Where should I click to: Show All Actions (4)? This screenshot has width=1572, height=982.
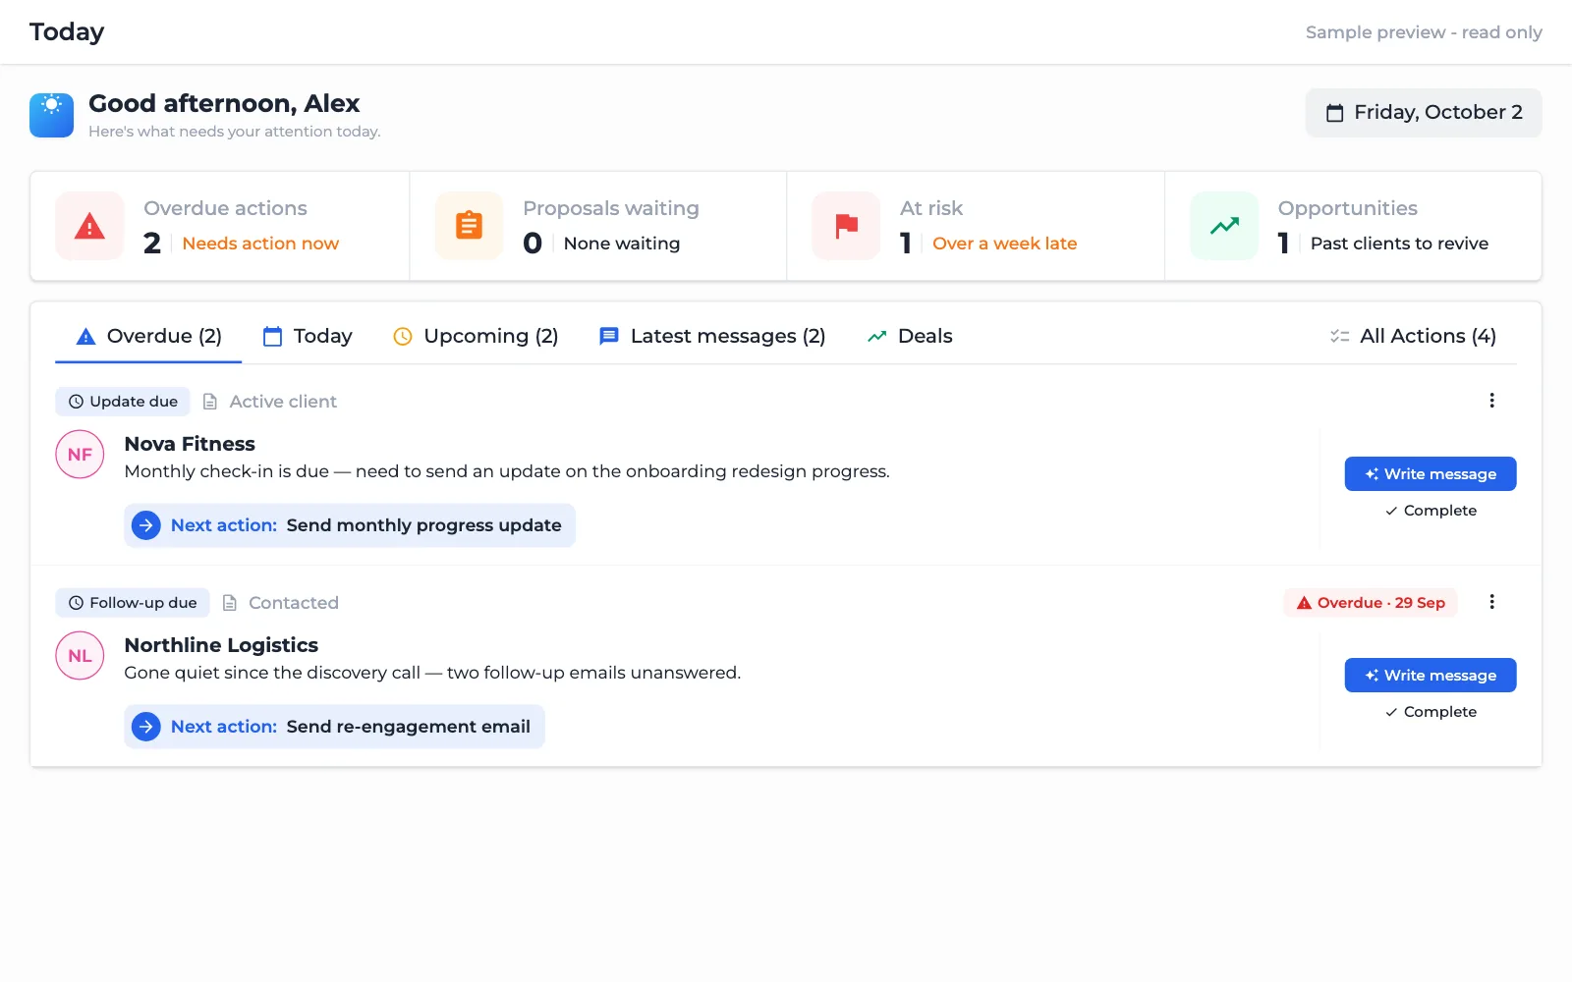1413,337
